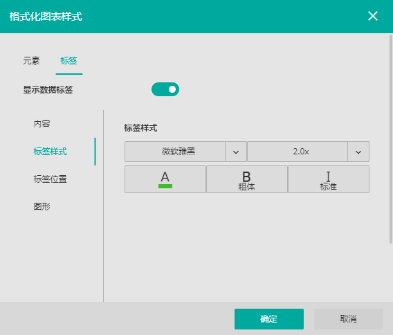This screenshot has width=393, height=335.
Task: Toggle bold 粗体 formatting button
Action: click(x=246, y=179)
